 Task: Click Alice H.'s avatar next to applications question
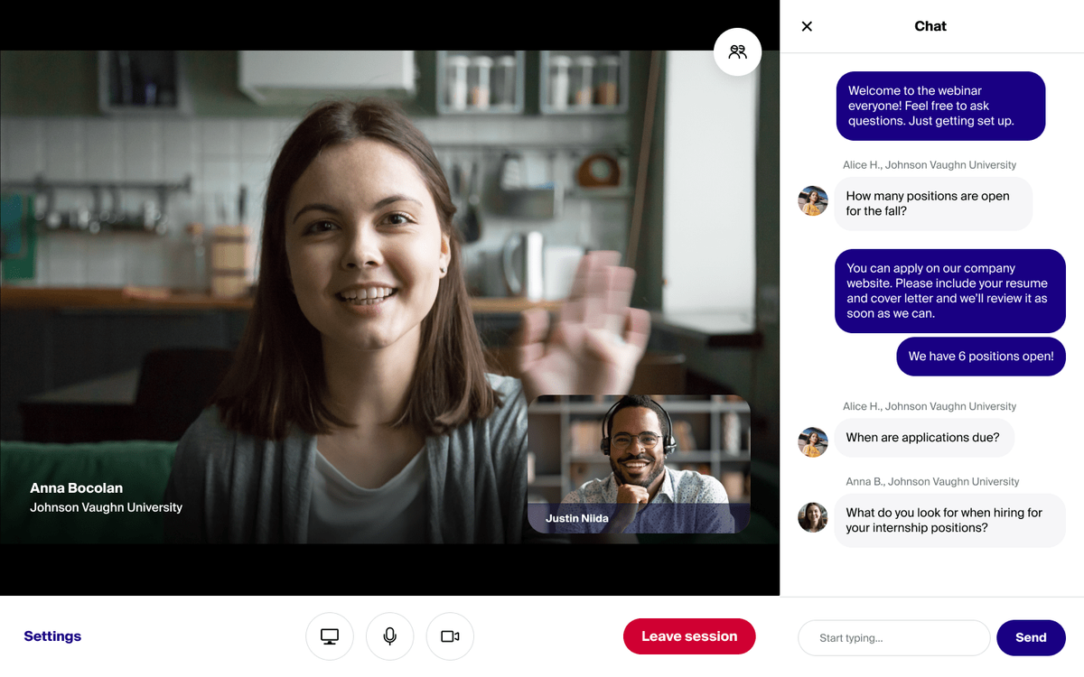tap(812, 441)
